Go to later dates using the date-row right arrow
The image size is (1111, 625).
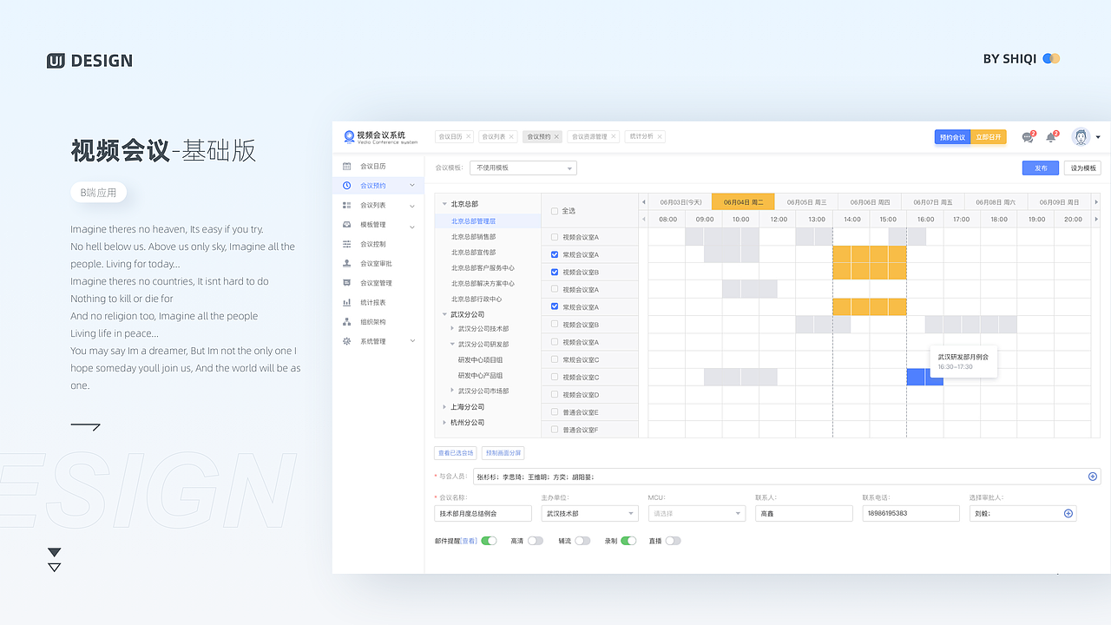click(1095, 201)
